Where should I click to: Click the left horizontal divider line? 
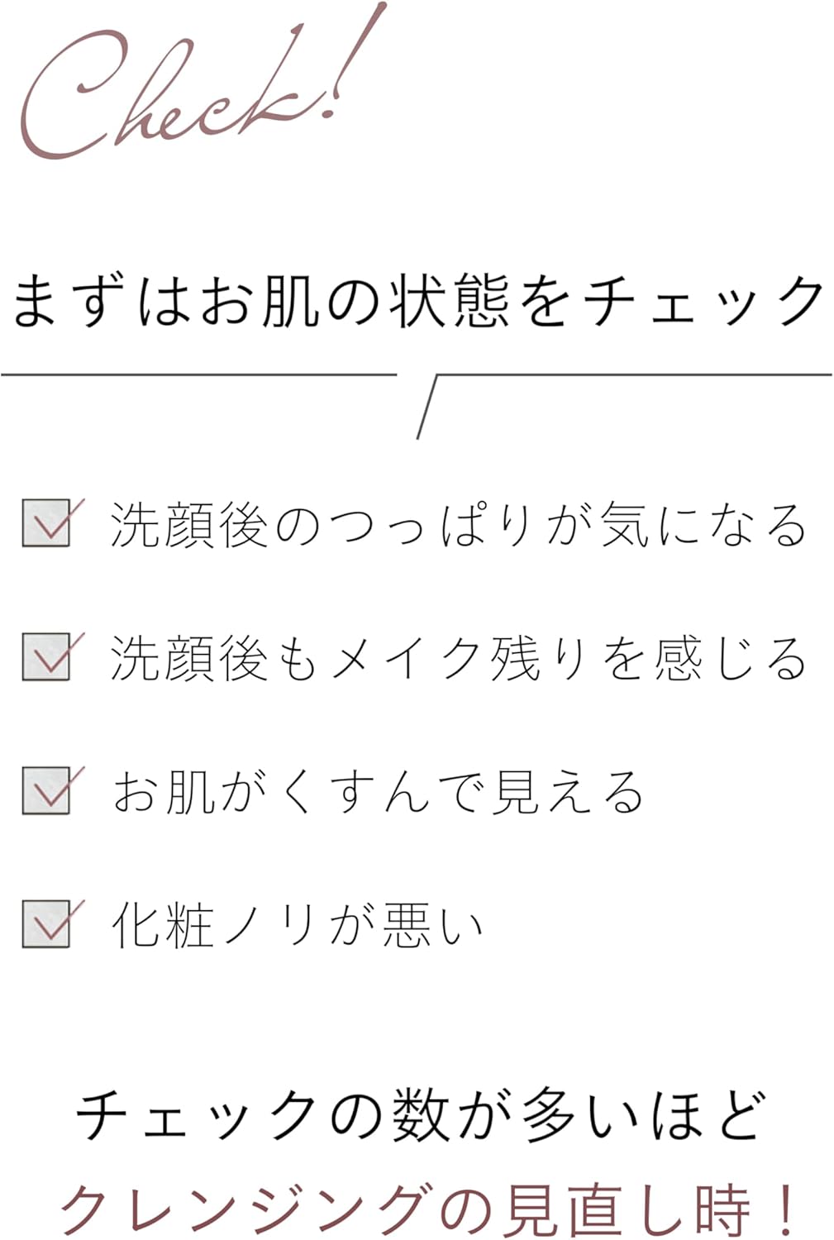(x=198, y=374)
